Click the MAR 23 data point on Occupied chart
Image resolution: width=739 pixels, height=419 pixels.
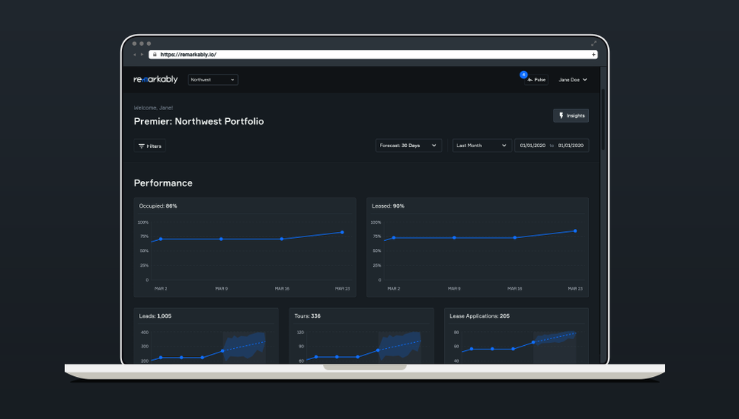342,232
